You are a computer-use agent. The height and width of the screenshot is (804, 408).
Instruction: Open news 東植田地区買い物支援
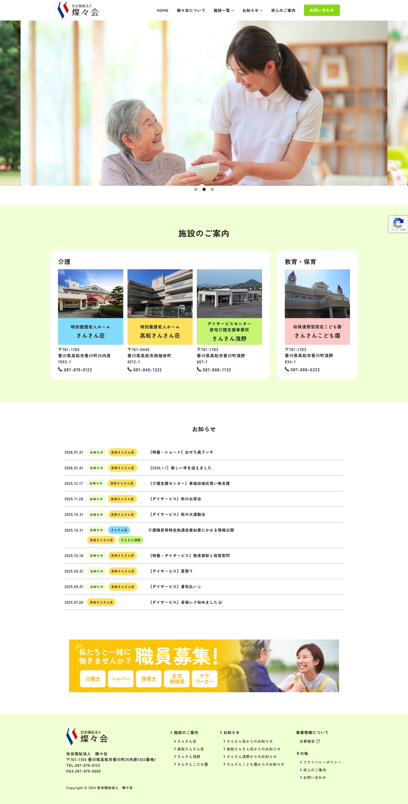point(189,484)
